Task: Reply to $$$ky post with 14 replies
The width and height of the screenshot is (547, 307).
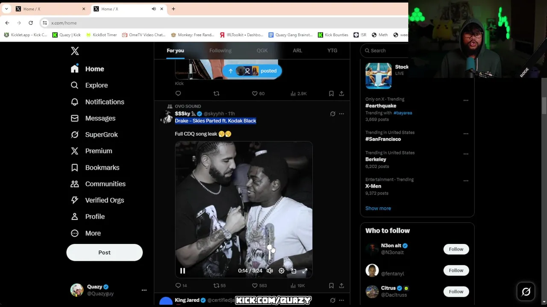Action: click(x=181, y=286)
